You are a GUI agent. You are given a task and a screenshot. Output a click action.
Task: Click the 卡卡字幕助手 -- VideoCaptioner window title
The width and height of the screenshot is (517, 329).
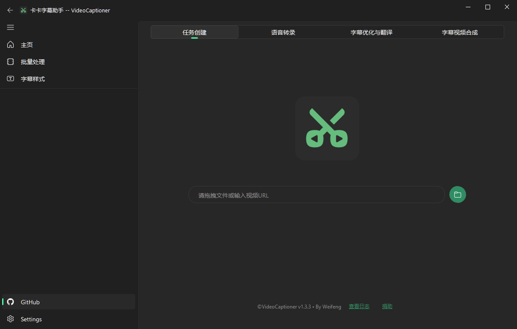click(x=70, y=10)
